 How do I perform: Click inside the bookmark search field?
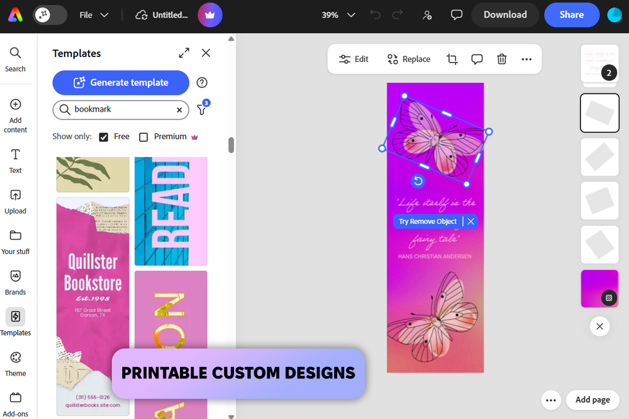121,110
